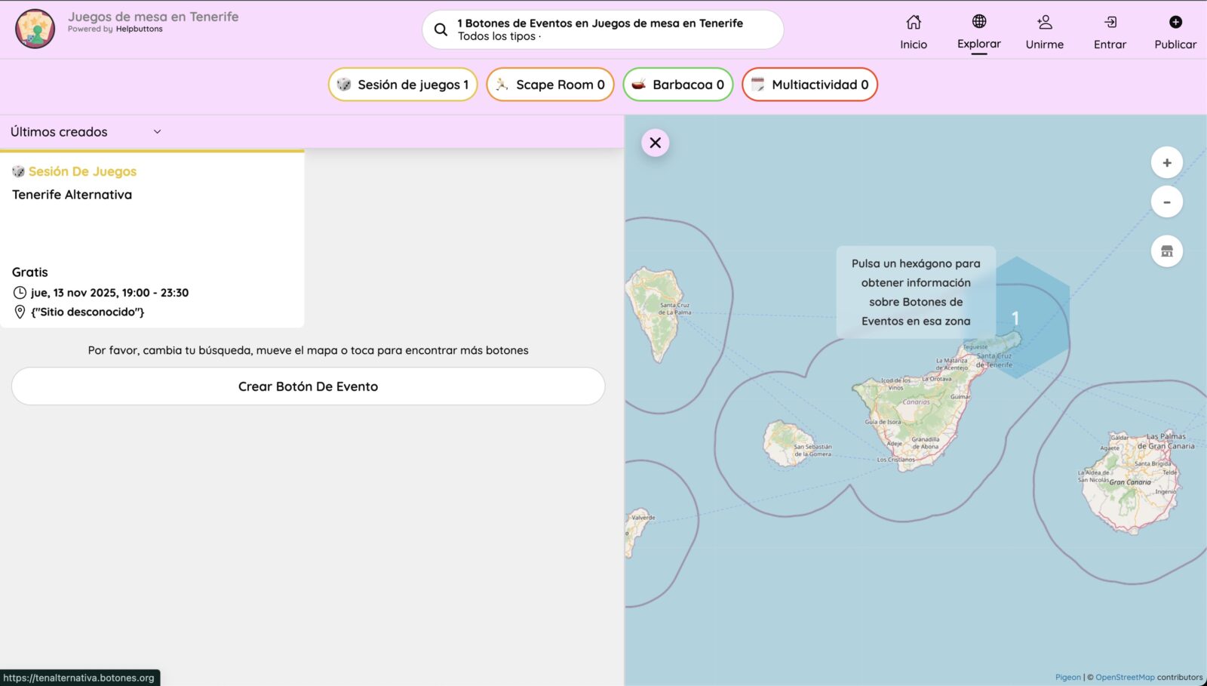Toggle Sesión de juegos filter
This screenshot has width=1207, height=686.
(x=403, y=85)
